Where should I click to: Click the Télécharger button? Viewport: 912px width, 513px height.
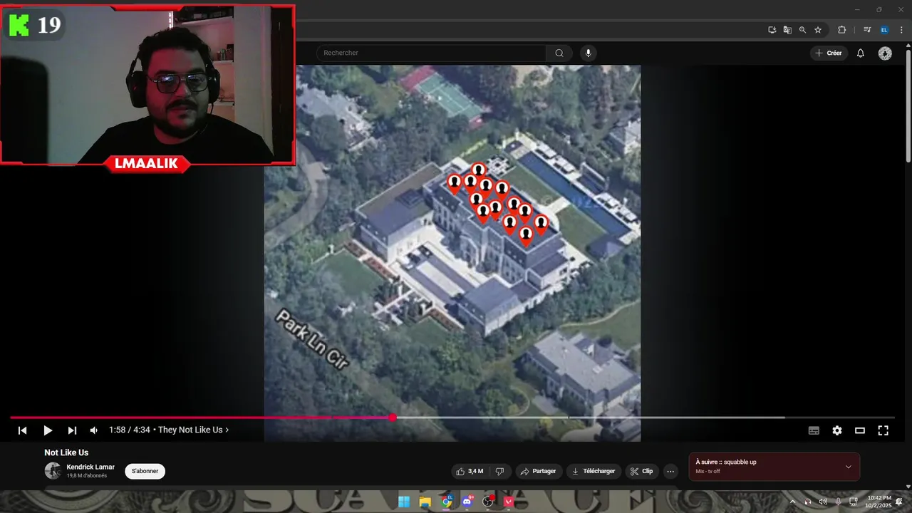click(x=594, y=471)
